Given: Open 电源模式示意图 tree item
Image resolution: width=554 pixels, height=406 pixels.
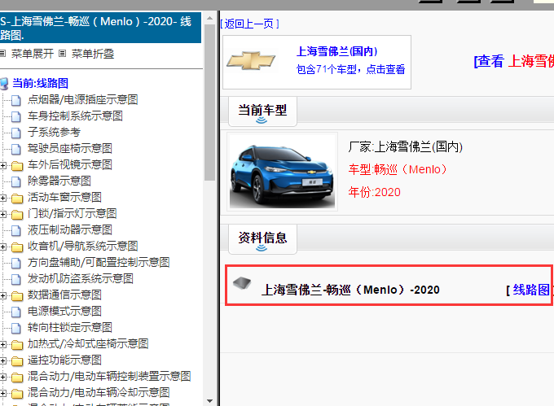Looking at the screenshot, I should pos(64,311).
